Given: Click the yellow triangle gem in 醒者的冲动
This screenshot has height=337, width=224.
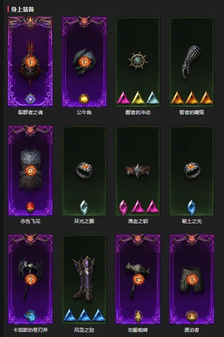Looking at the screenshot, I should point(138,97).
